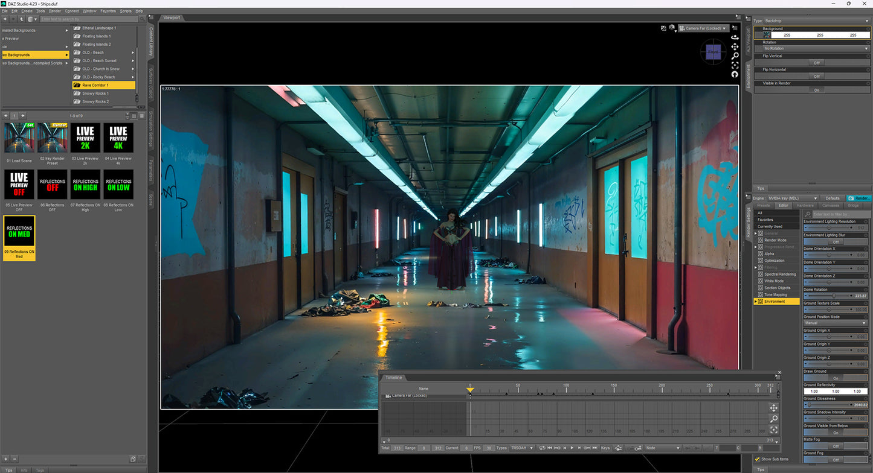Open the Ground Position Mode Manual dropdown
The height and width of the screenshot is (473, 873).
pos(836,323)
